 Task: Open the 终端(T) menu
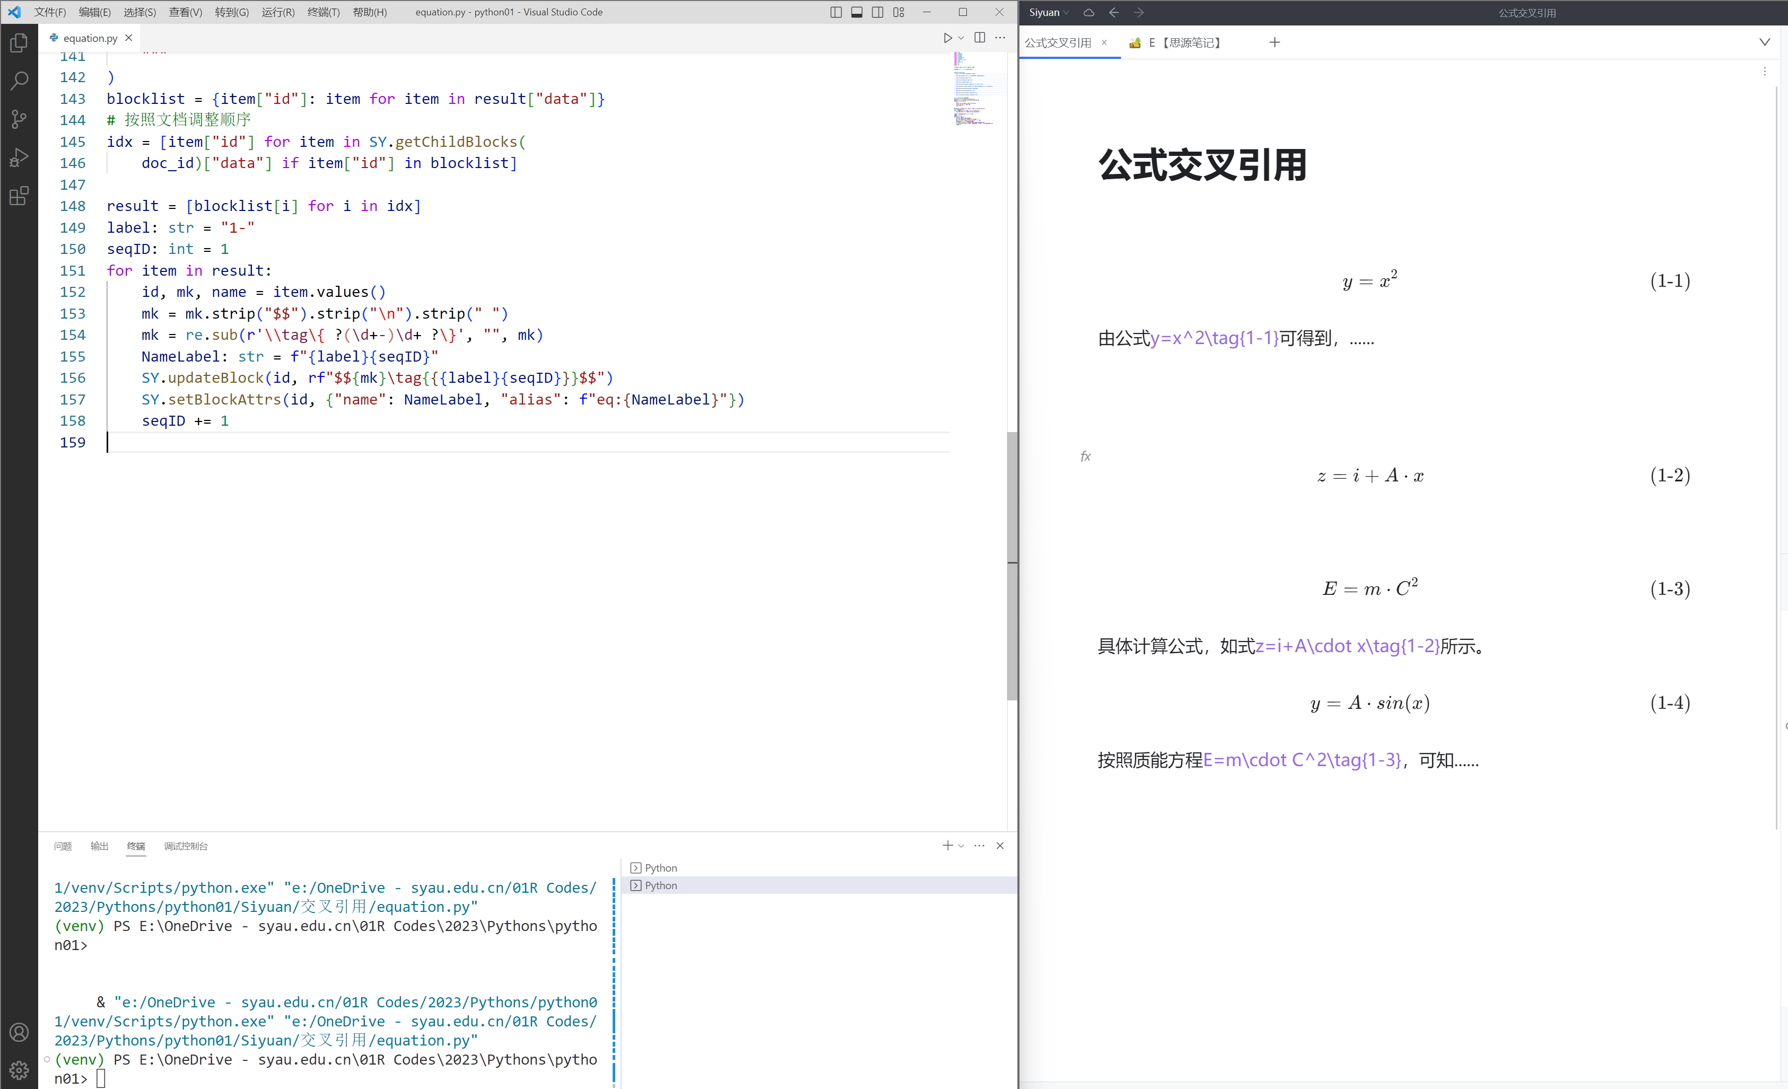[x=324, y=12]
